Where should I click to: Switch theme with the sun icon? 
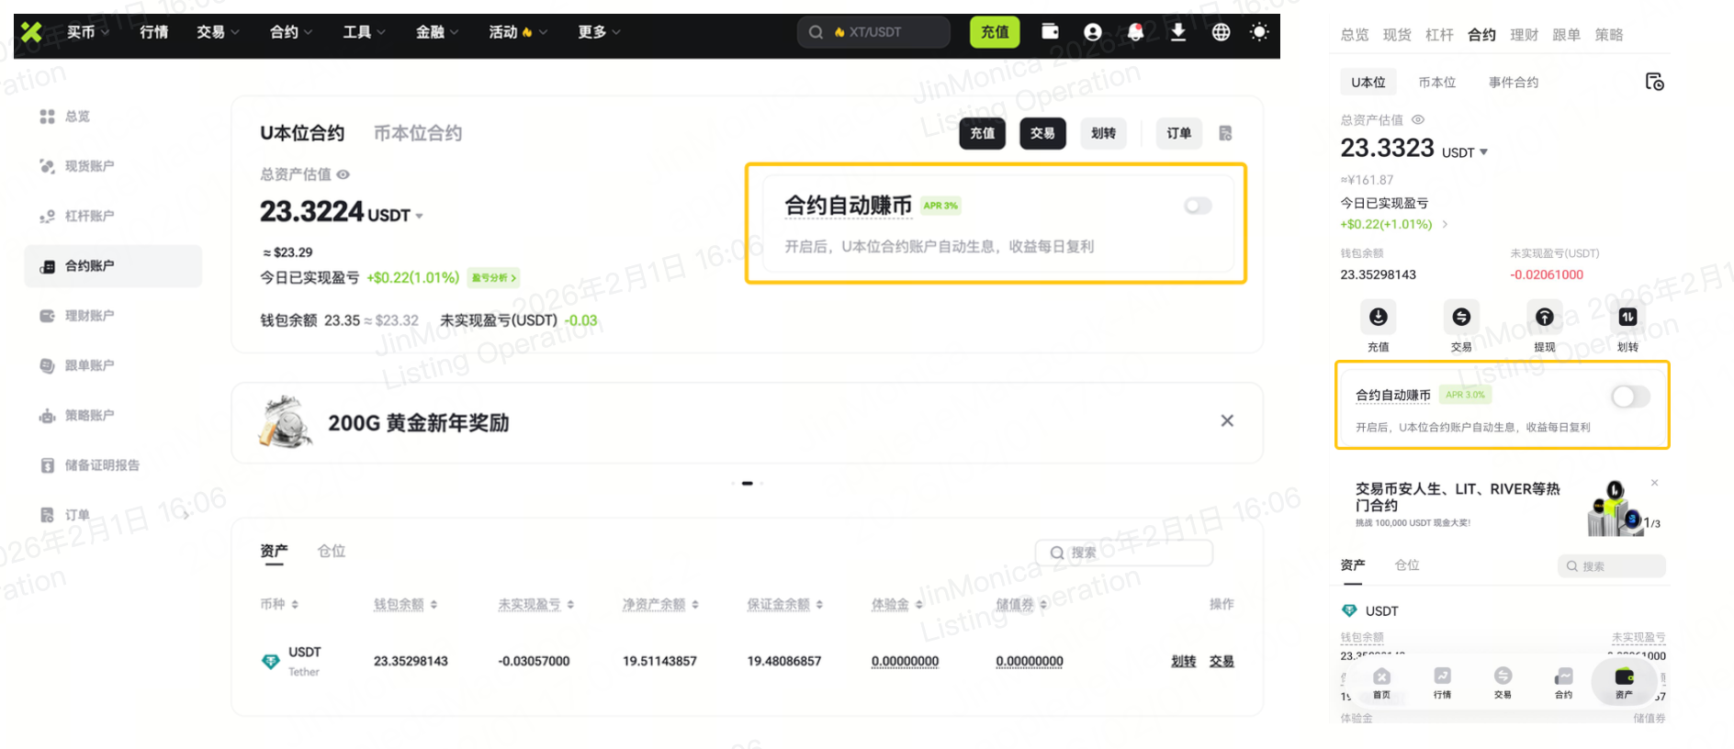[x=1259, y=32]
